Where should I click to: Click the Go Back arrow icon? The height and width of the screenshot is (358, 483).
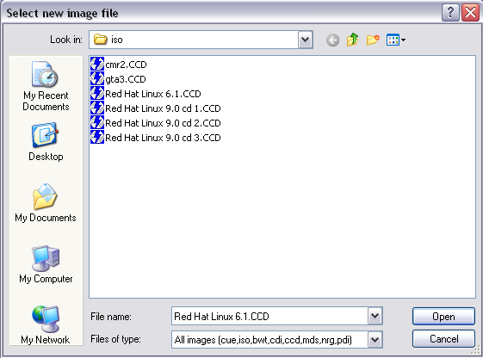pos(332,40)
